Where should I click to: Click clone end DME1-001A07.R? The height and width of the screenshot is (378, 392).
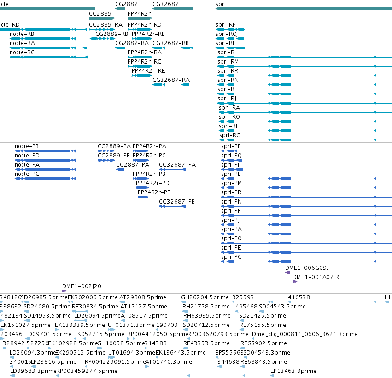(316, 277)
